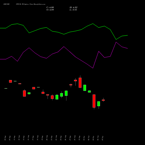Select the 25 Aug date label
145x145 pixels.
coord(61,138)
